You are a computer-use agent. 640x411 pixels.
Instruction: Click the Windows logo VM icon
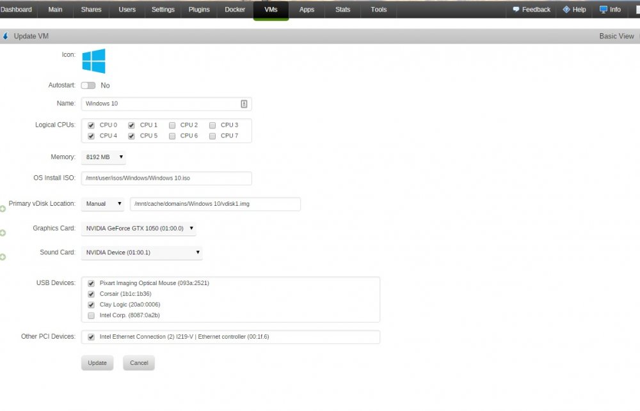tap(93, 61)
